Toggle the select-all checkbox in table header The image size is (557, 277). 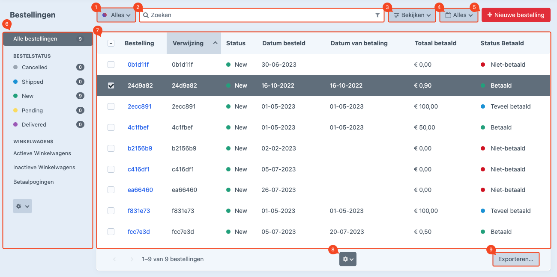click(111, 43)
